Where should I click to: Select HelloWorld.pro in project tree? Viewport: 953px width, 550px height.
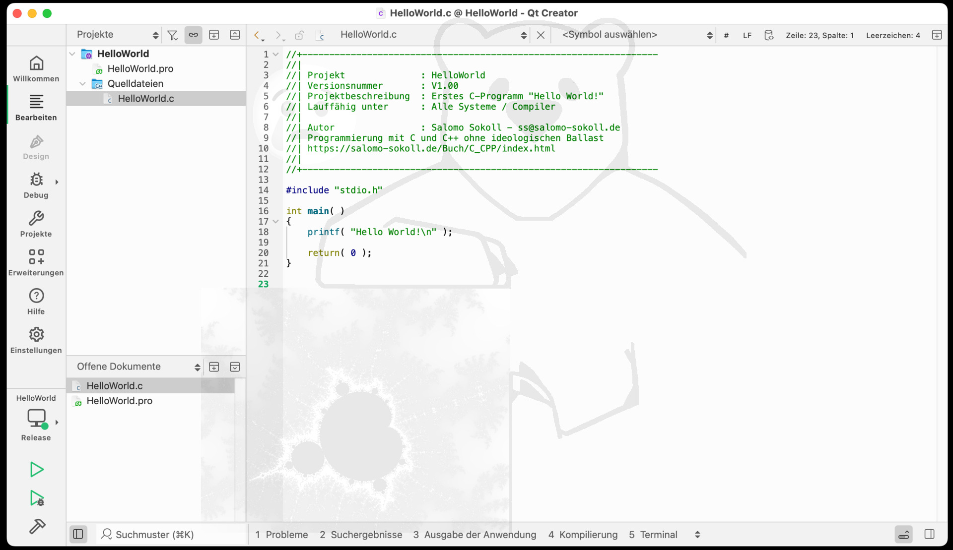[140, 69]
